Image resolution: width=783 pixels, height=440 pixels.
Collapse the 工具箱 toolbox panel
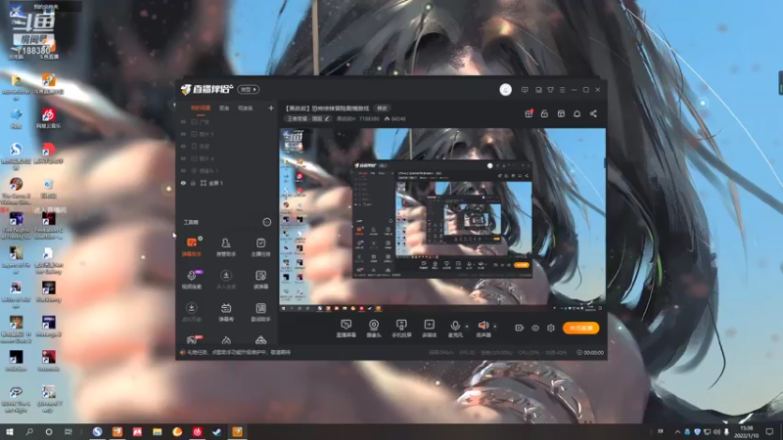tap(266, 222)
